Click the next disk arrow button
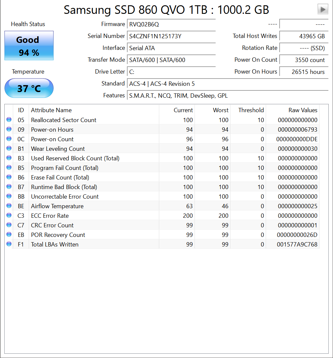 323,9
